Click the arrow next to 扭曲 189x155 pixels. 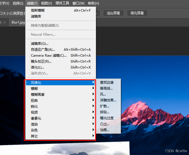click(x=93, y=100)
